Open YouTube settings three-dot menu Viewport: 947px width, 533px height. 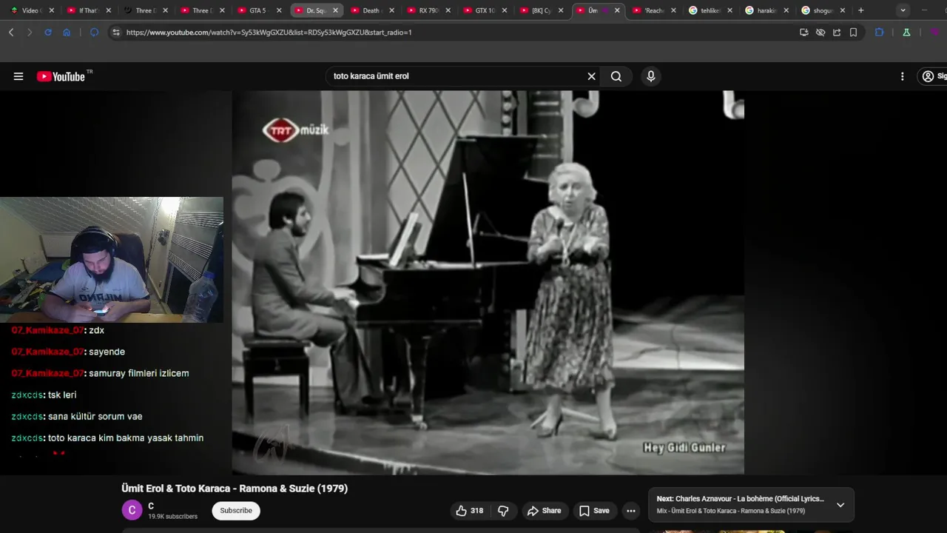pos(902,76)
